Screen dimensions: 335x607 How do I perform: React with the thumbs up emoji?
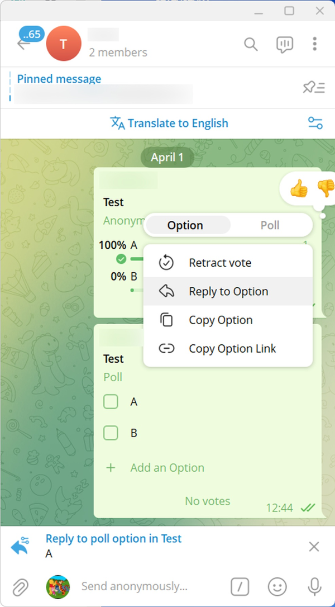tap(299, 189)
